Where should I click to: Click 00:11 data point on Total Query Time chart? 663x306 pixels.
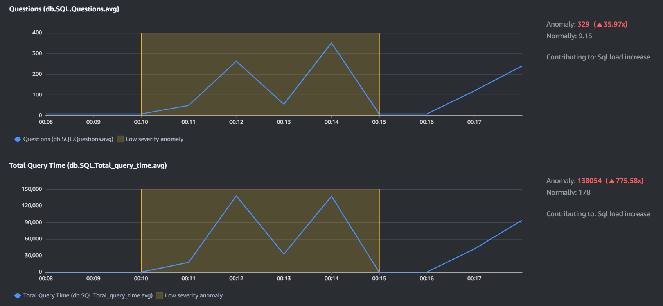pyautogui.click(x=189, y=262)
